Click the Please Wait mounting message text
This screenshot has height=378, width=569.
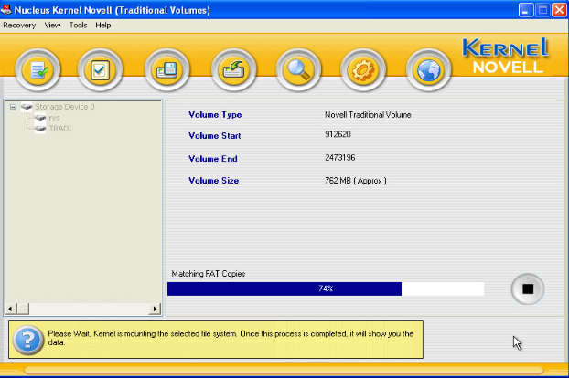(x=231, y=338)
